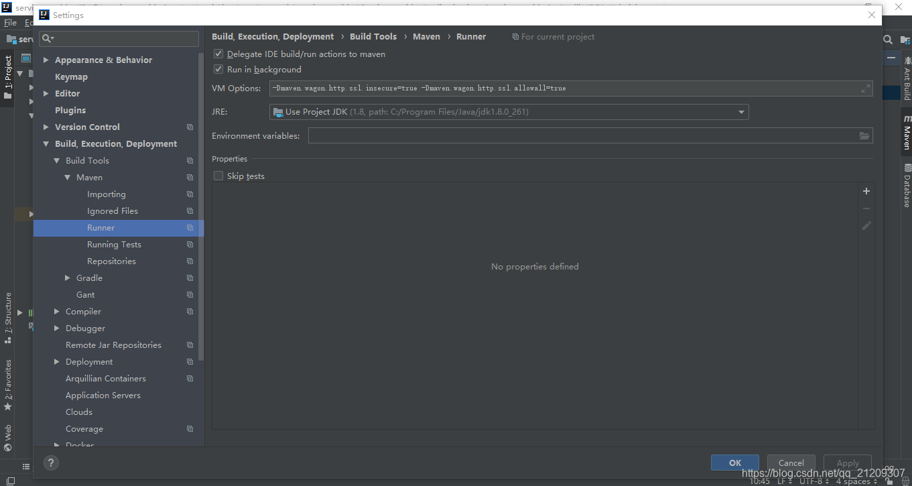Open the File menu
Screen dimensions: 912x486
(11, 22)
